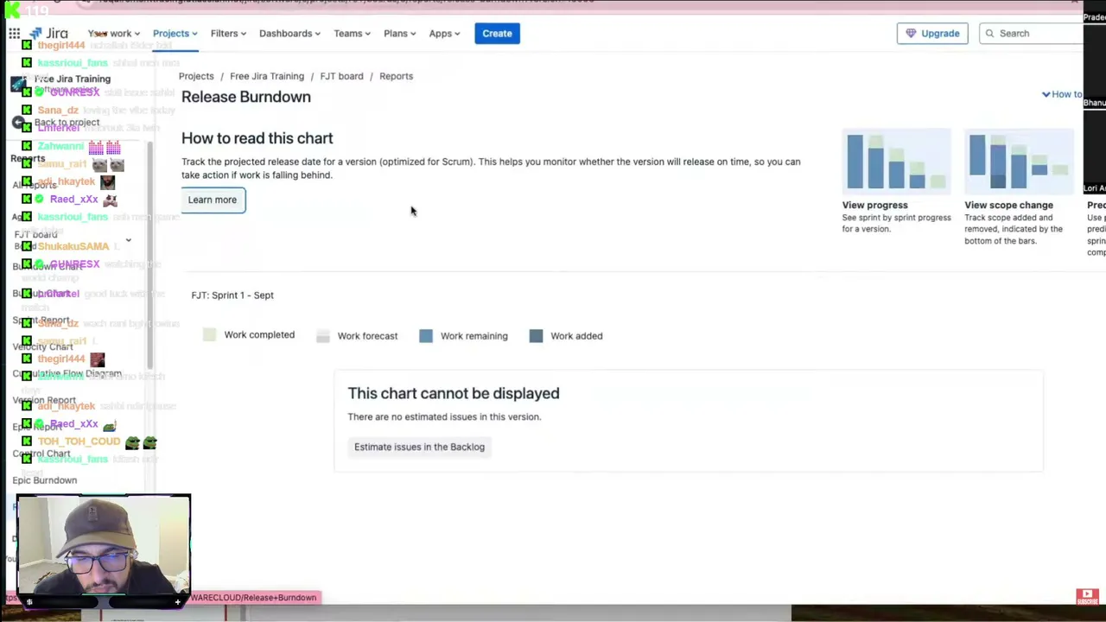Go to Projects in the breadcrumb
Image resolution: width=1106 pixels, height=622 pixels.
[196, 76]
